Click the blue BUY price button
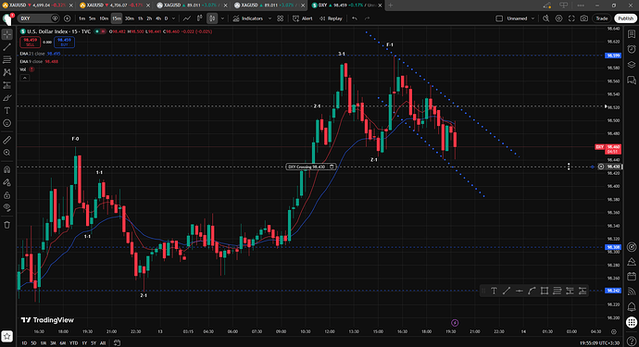This screenshot has width=639, height=347. (x=65, y=42)
